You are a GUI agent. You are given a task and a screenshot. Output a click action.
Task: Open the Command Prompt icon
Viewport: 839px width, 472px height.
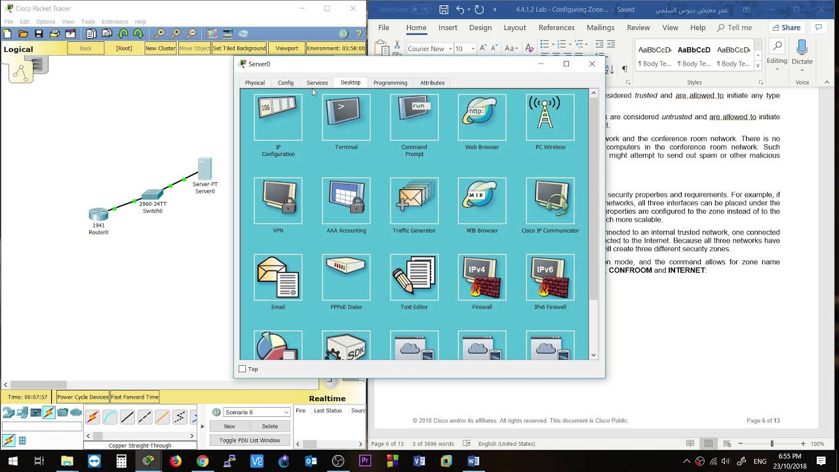(x=414, y=118)
